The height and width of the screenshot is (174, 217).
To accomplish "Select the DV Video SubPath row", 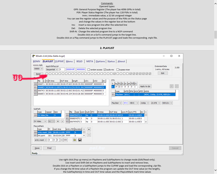I will coord(47,115).
